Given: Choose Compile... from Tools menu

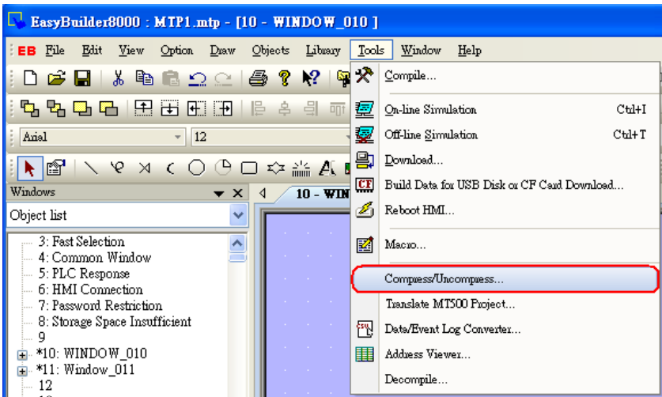Looking at the screenshot, I should [505, 76].
